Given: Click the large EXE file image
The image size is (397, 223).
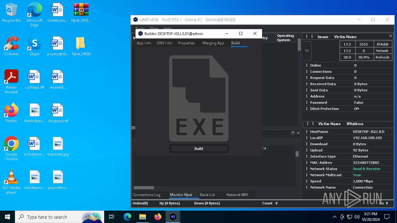Looking at the screenshot, I should click(199, 98).
